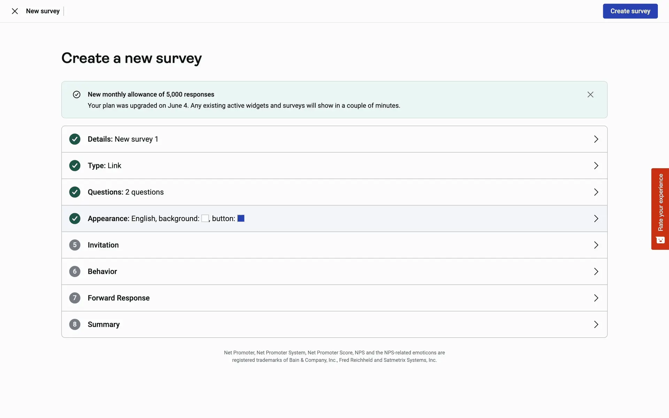Click the white background color swatch
Screen dimensions: 669x418
point(205,218)
